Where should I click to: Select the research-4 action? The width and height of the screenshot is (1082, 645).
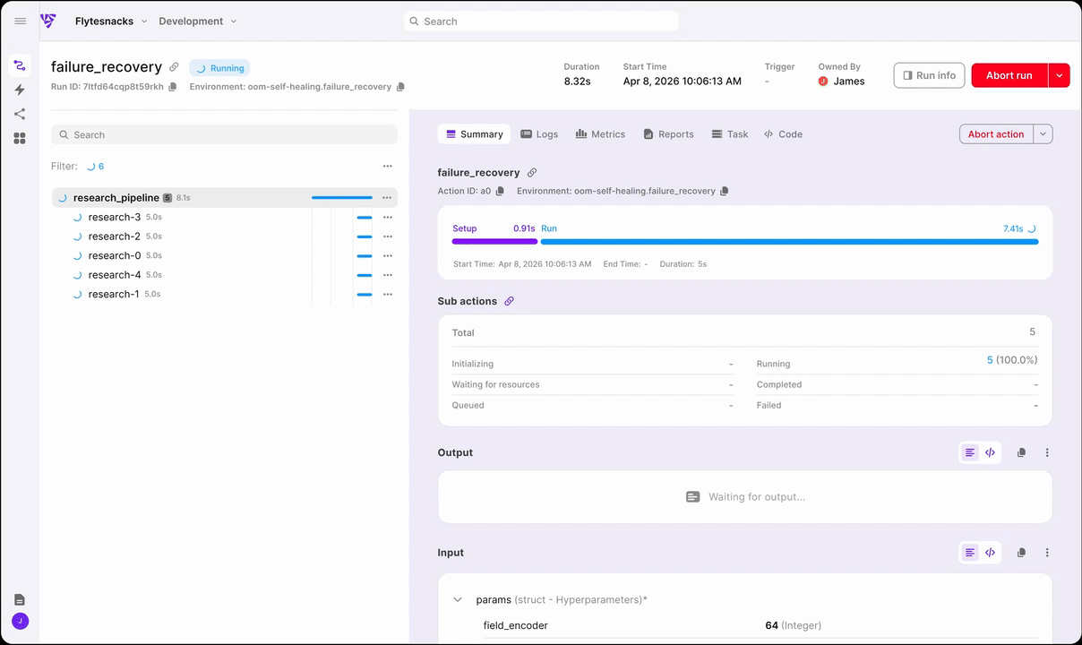click(x=115, y=275)
